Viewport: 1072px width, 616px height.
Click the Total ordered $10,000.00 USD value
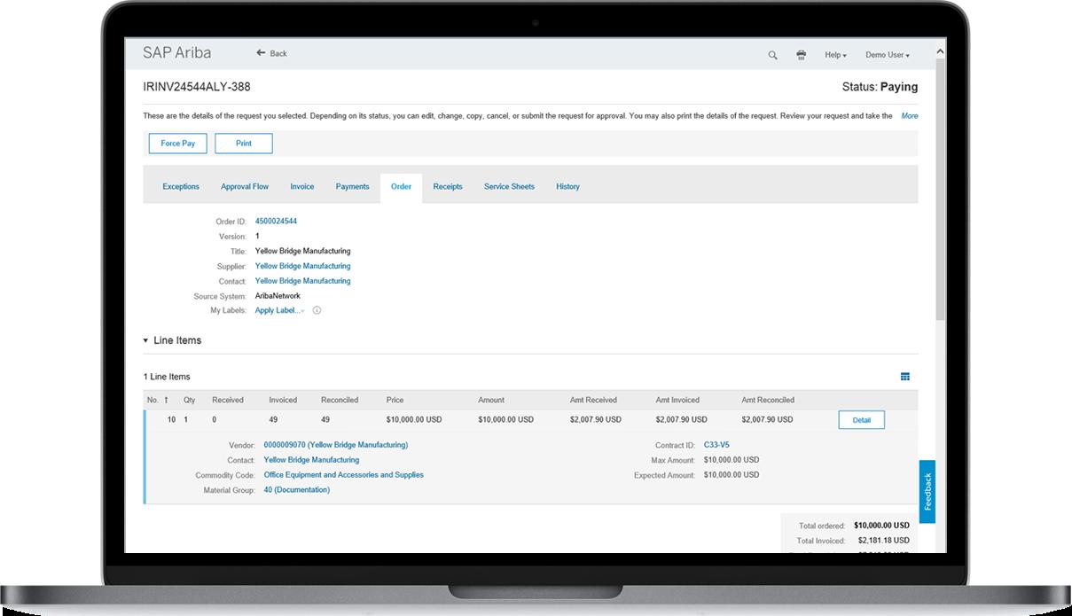(881, 526)
